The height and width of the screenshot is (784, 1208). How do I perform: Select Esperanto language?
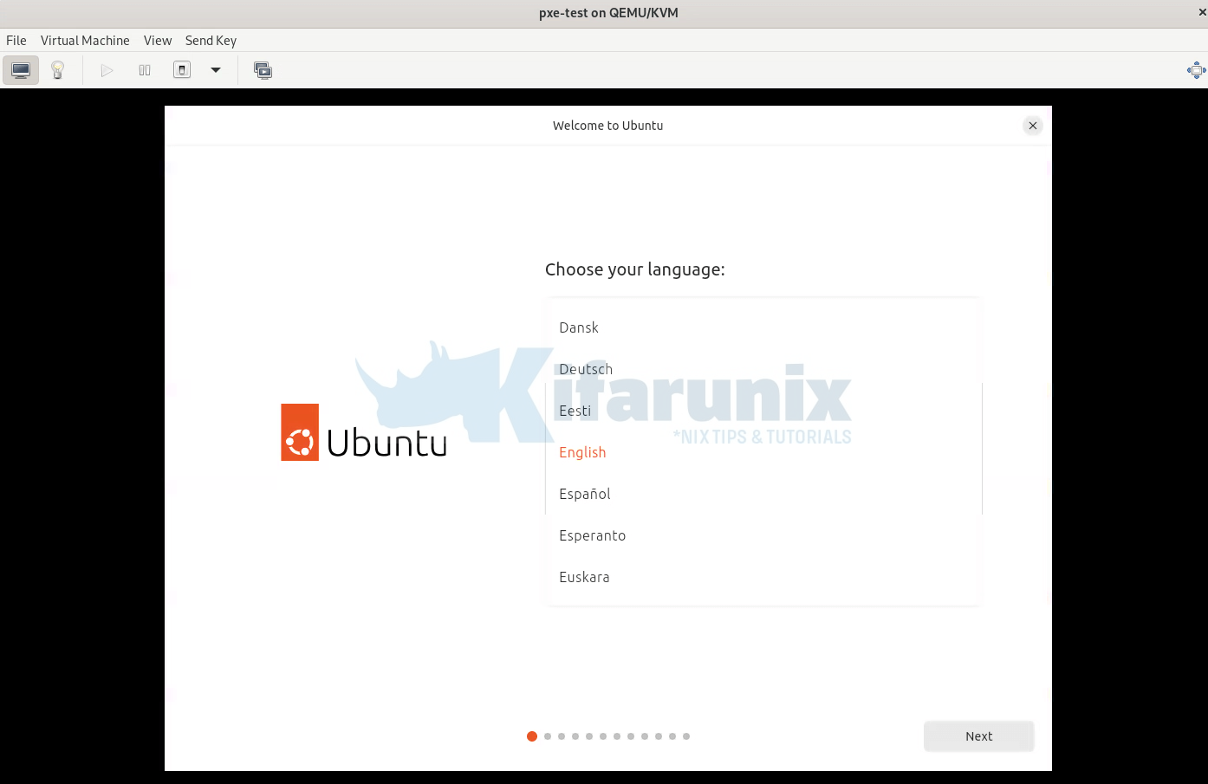click(763, 535)
